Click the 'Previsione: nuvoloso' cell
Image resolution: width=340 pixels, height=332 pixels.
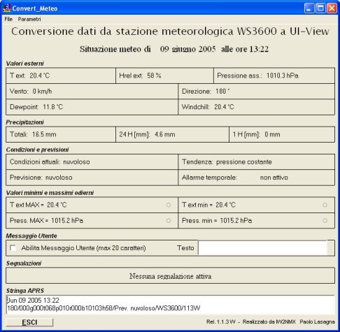click(92, 178)
